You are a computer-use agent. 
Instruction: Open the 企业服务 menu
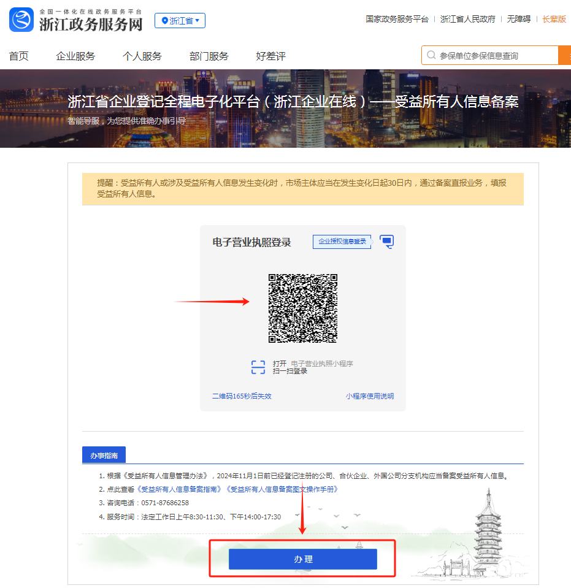75,56
